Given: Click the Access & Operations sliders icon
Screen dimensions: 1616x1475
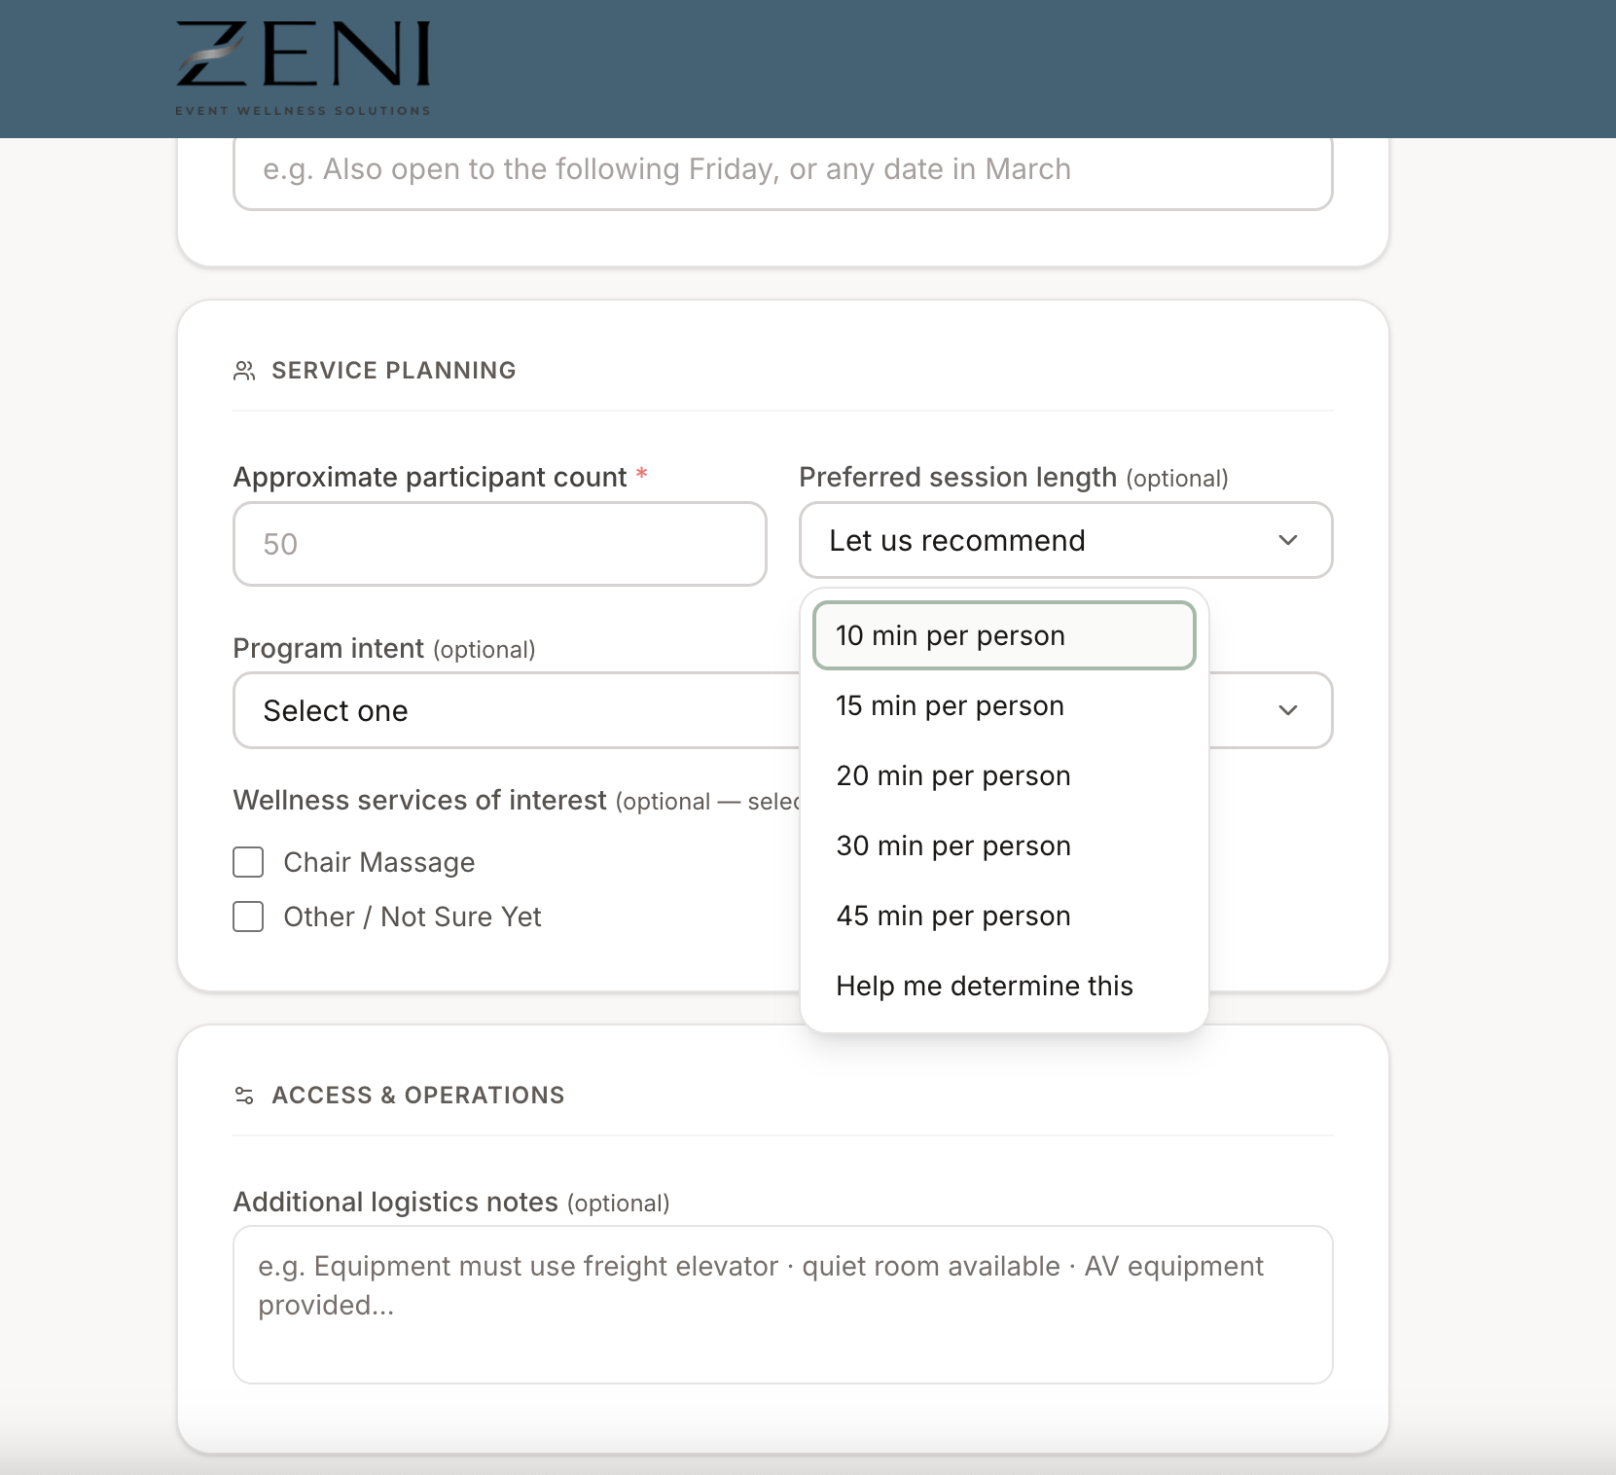Looking at the screenshot, I should (x=244, y=1096).
